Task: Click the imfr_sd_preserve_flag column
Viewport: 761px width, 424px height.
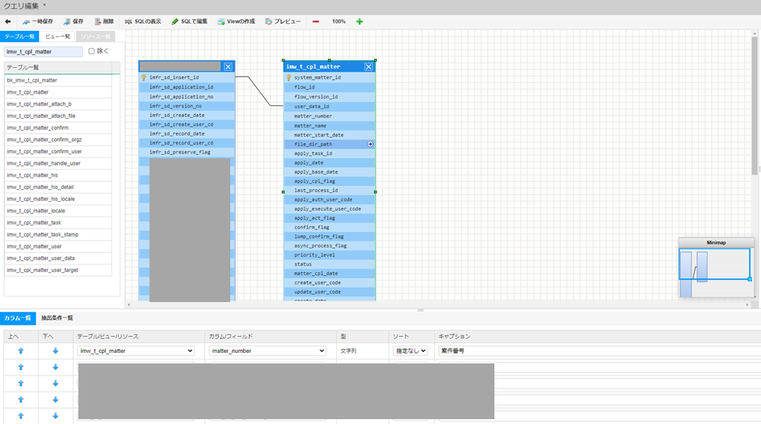Action: point(187,153)
